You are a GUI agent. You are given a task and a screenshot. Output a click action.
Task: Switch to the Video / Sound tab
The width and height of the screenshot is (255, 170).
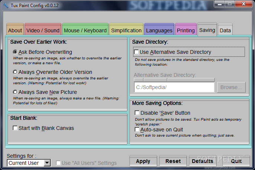click(x=43, y=29)
